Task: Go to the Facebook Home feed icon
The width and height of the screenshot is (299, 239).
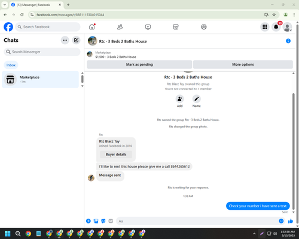Action: pos(92,27)
